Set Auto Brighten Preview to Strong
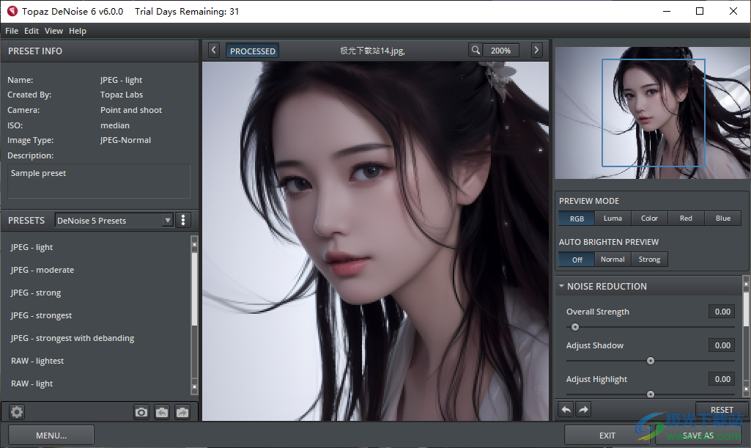This screenshot has height=448, width=751. 648,259
